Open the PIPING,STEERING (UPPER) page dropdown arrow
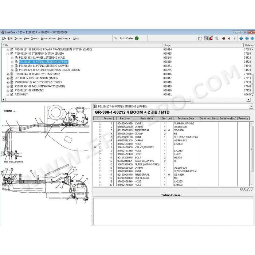 [251, 106]
